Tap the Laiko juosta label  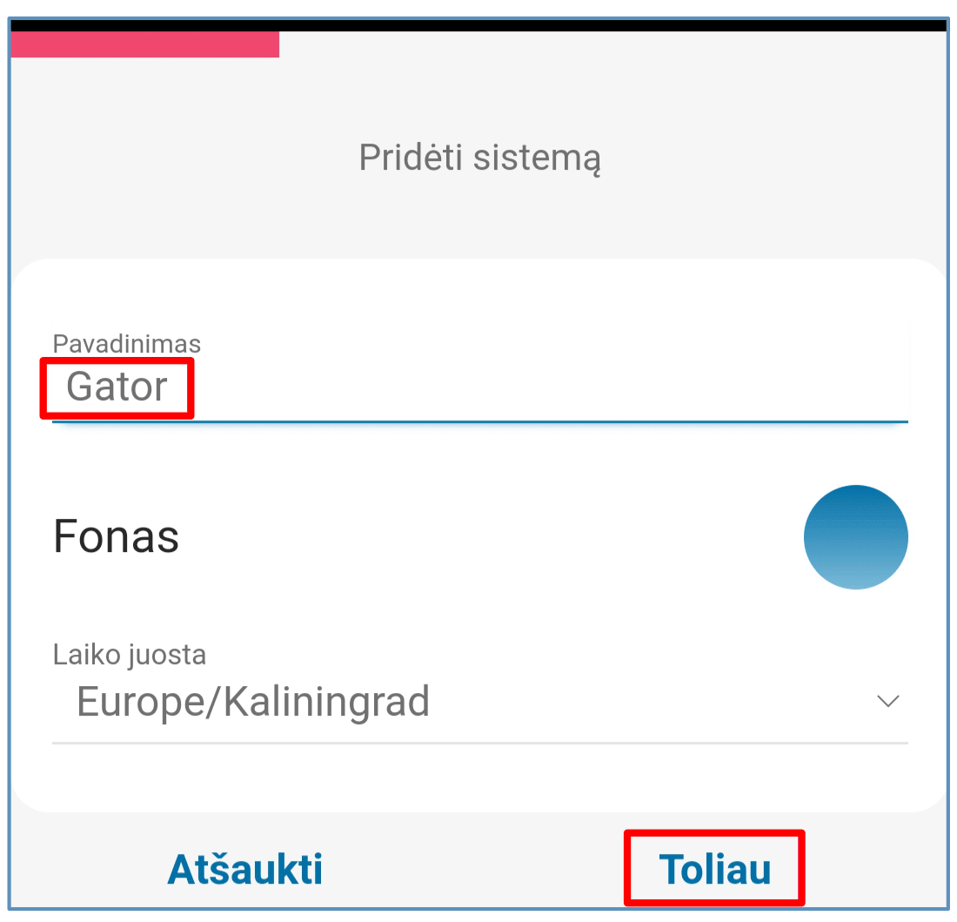130,655
